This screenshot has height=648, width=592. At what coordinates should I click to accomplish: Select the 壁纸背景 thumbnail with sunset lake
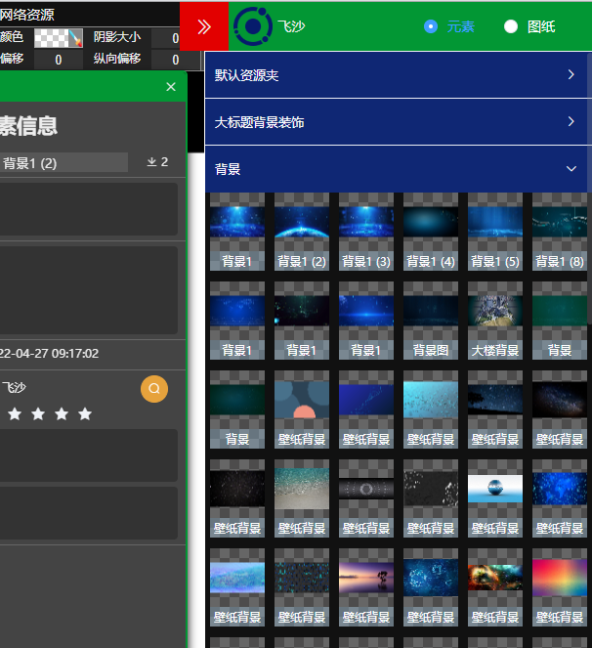coord(366,586)
